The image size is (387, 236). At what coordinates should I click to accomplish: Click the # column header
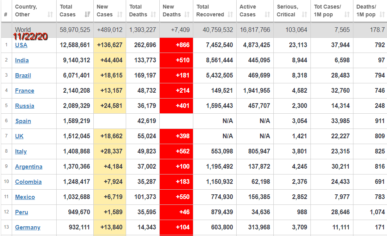[x=5, y=15]
